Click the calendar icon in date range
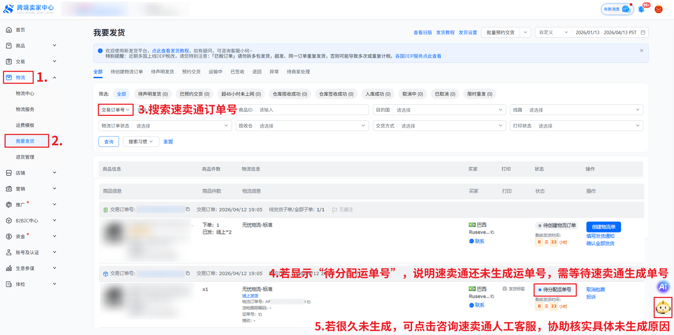Viewport: 674px width, 335px height. 643,32
